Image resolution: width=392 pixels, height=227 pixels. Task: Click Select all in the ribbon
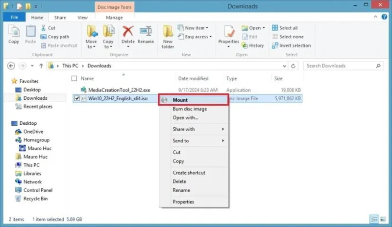pyautogui.click(x=285, y=28)
